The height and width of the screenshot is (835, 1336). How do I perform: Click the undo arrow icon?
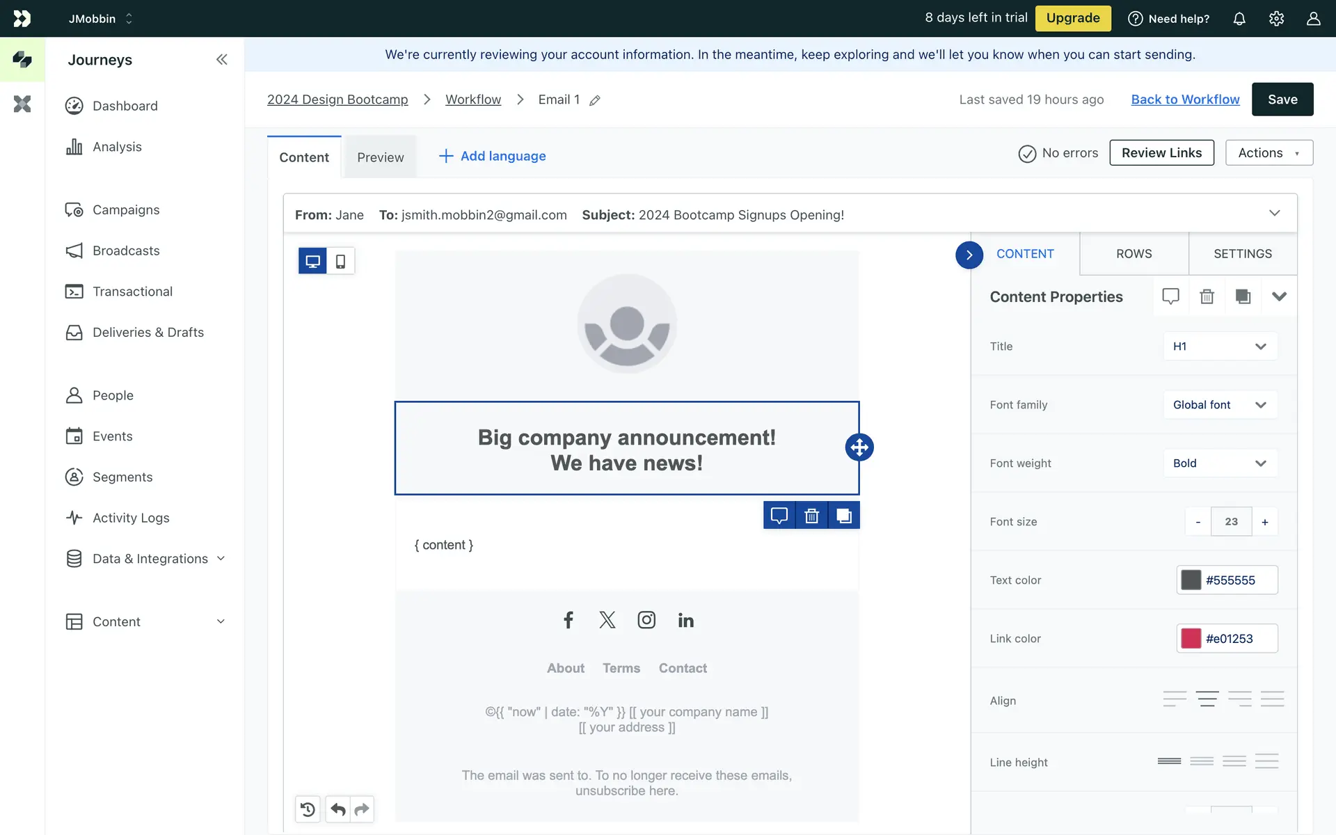(337, 809)
